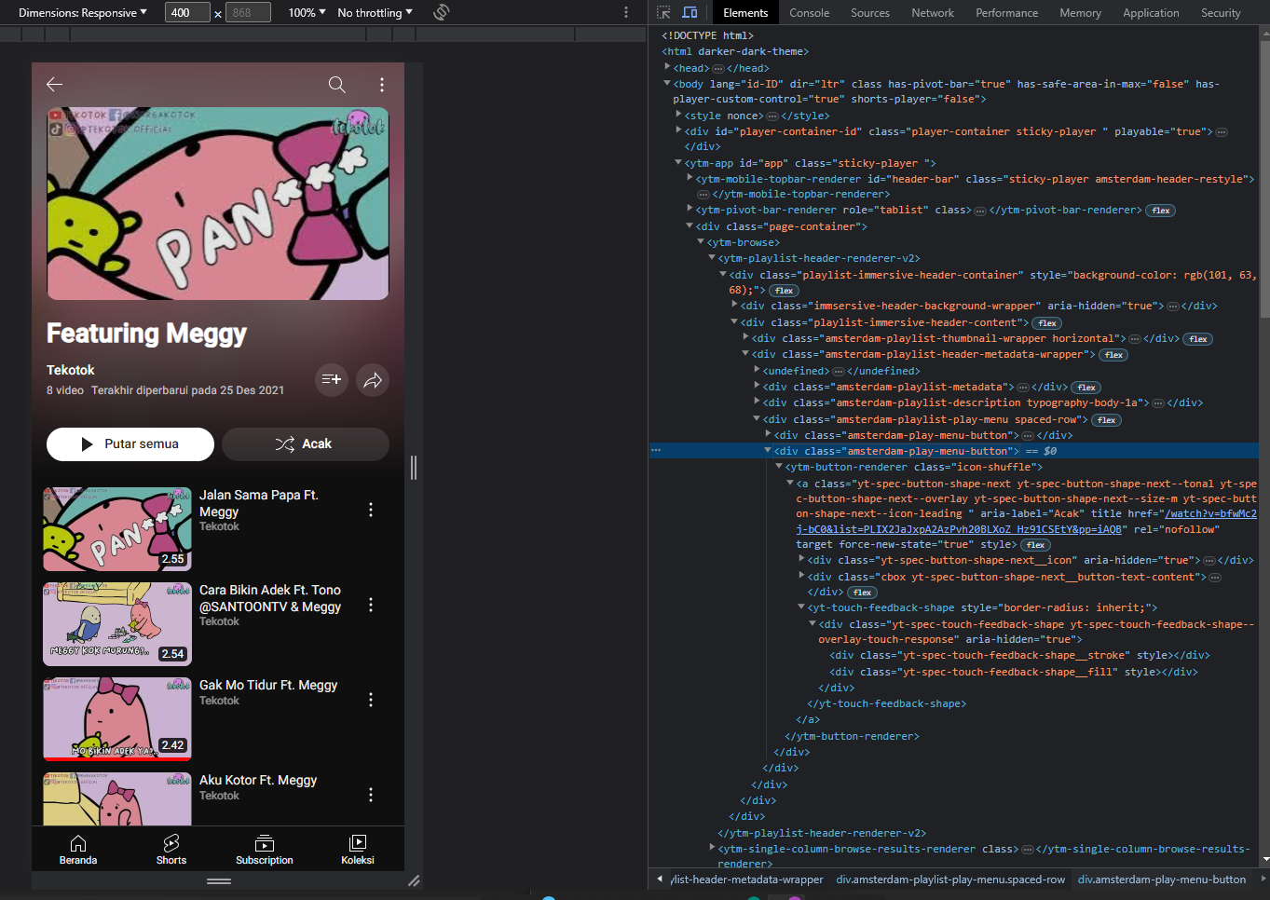This screenshot has height=900, width=1270.
Task: Click the rotate screen orientation icon
Action: pyautogui.click(x=441, y=12)
